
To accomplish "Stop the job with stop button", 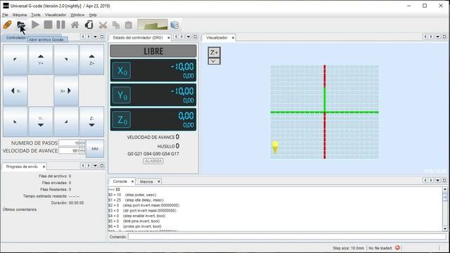I will click(48, 25).
